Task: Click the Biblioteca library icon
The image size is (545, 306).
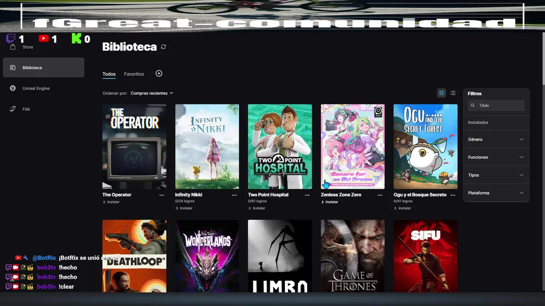Action: [x=13, y=68]
